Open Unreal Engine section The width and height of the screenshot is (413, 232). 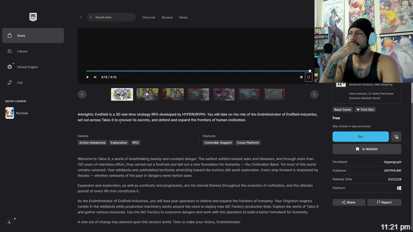click(33, 67)
